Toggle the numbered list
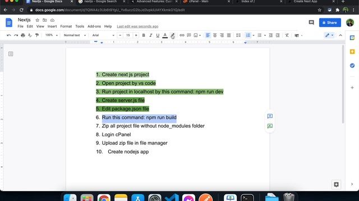Viewport: 359px width, 201px height. click(248, 35)
